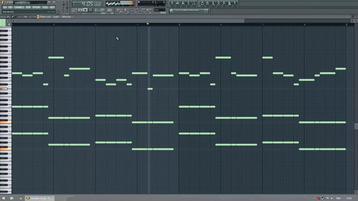Click the pattern number 3 selector

110,10
